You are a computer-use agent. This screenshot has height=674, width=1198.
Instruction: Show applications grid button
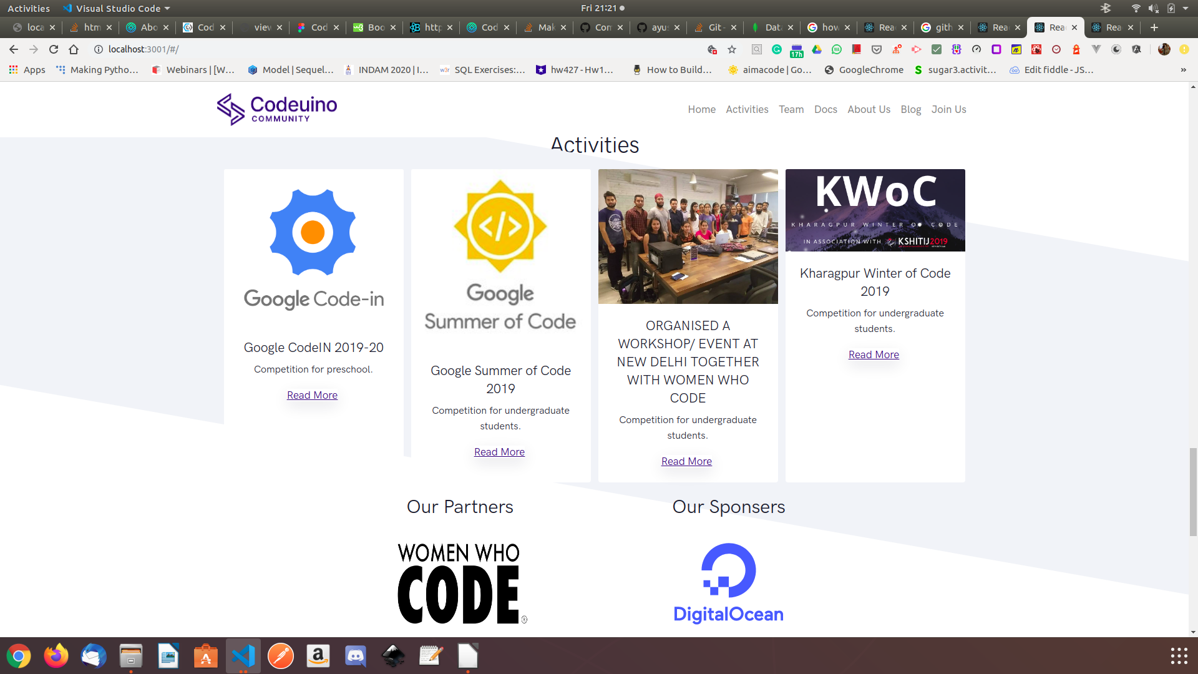(1179, 656)
